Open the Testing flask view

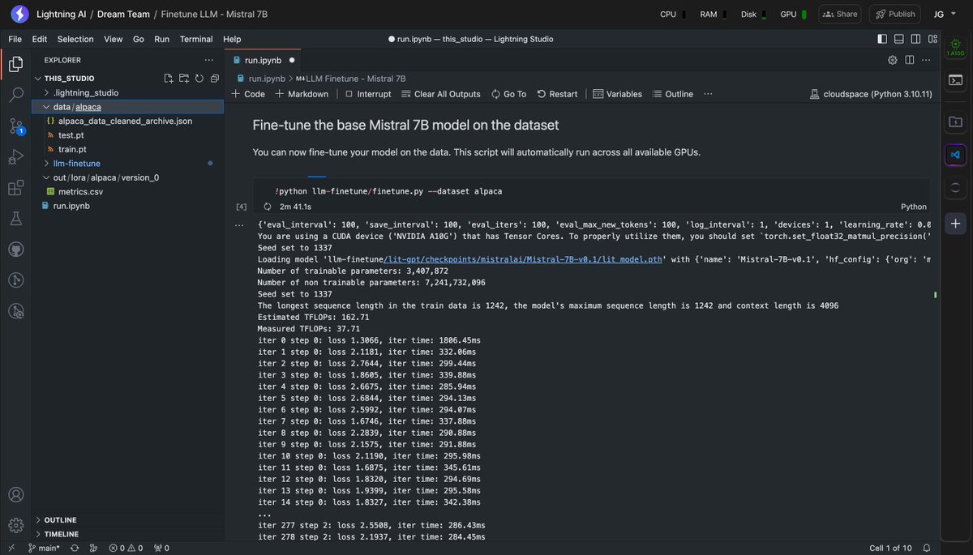(x=15, y=219)
